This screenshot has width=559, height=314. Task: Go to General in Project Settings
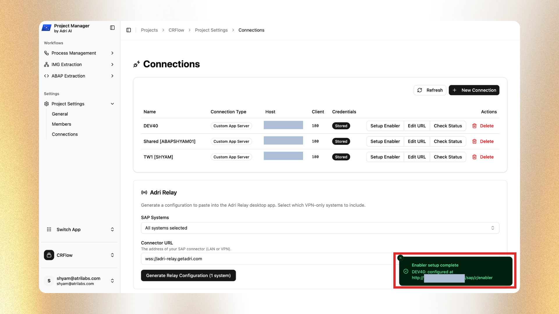click(x=60, y=114)
